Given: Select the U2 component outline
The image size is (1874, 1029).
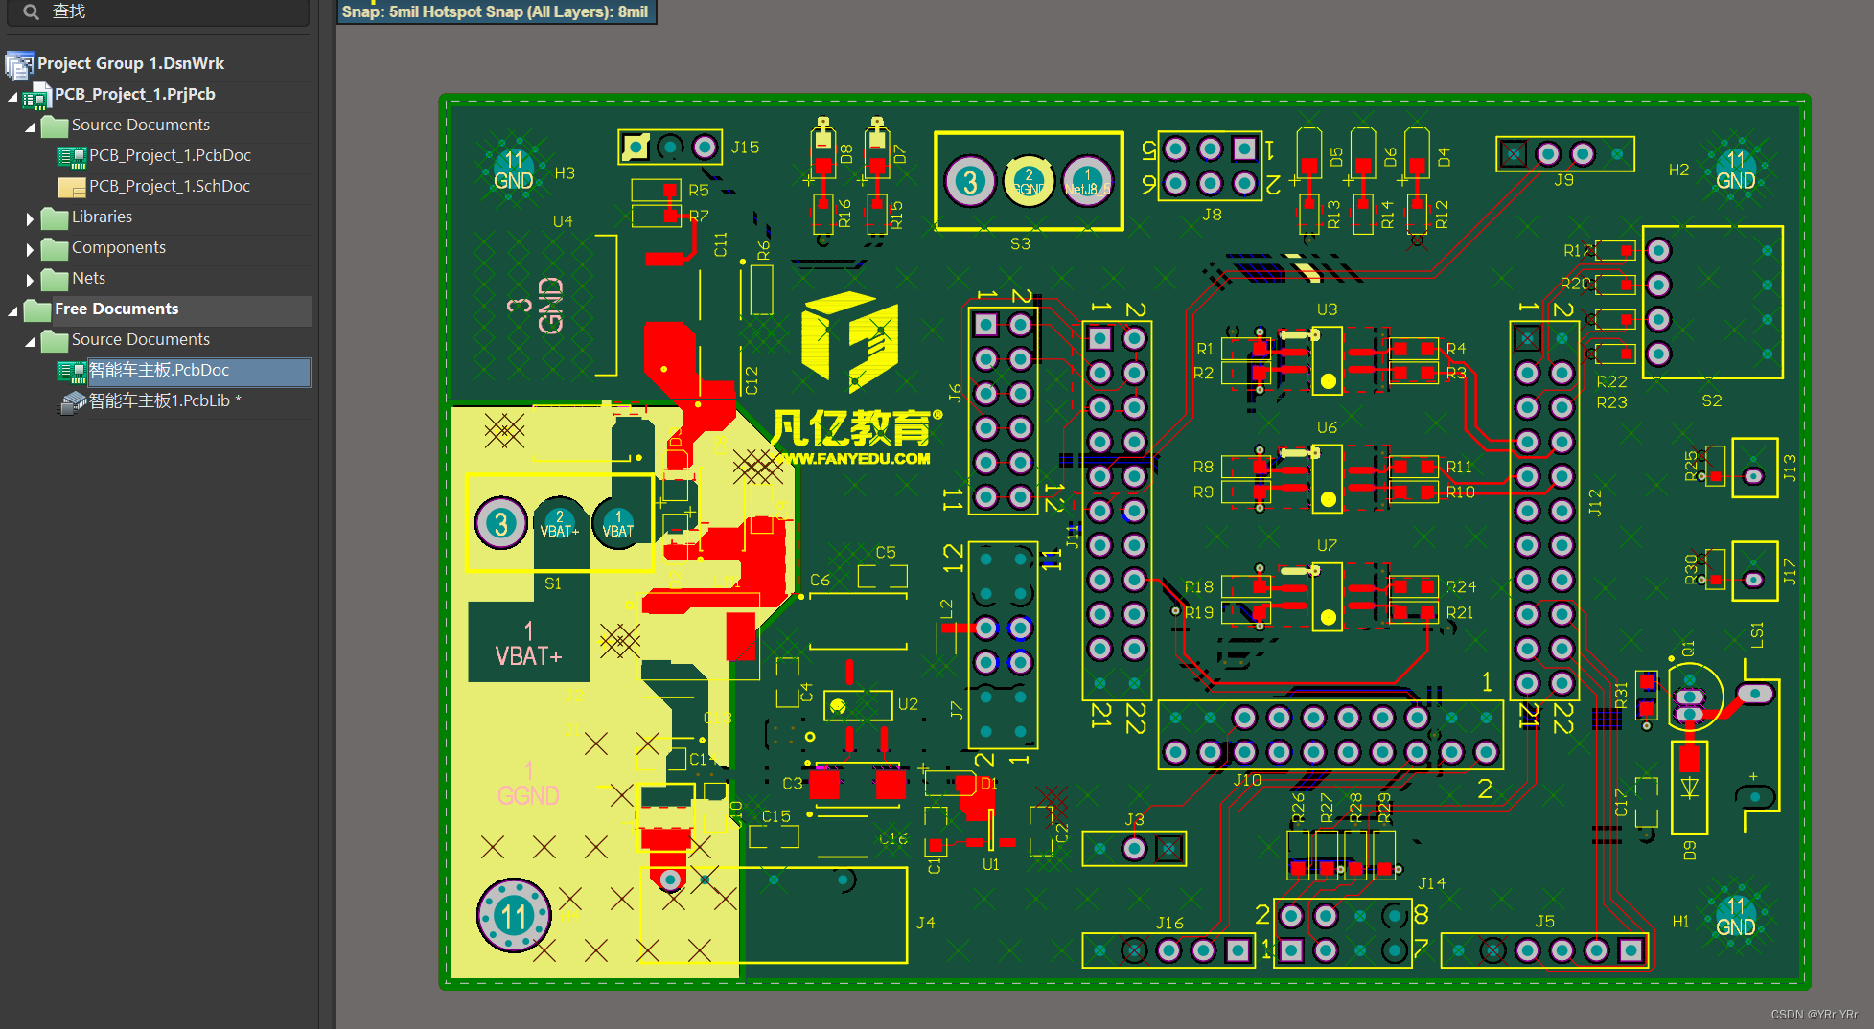Looking at the screenshot, I should (x=858, y=706).
